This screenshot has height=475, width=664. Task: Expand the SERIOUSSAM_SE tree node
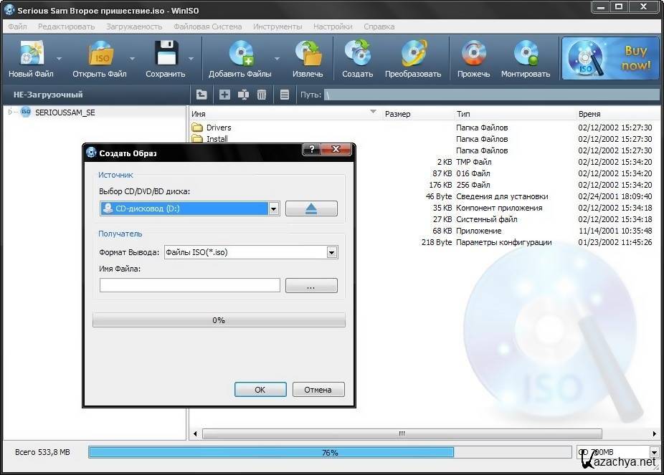[10, 112]
